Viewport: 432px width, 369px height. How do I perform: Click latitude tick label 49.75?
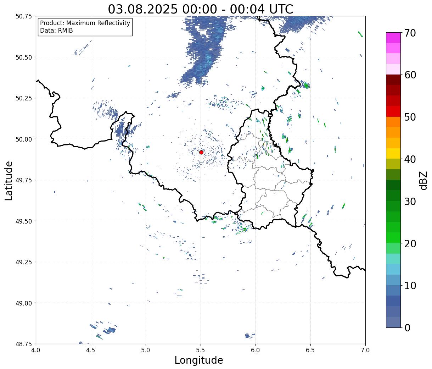[x=23, y=180]
